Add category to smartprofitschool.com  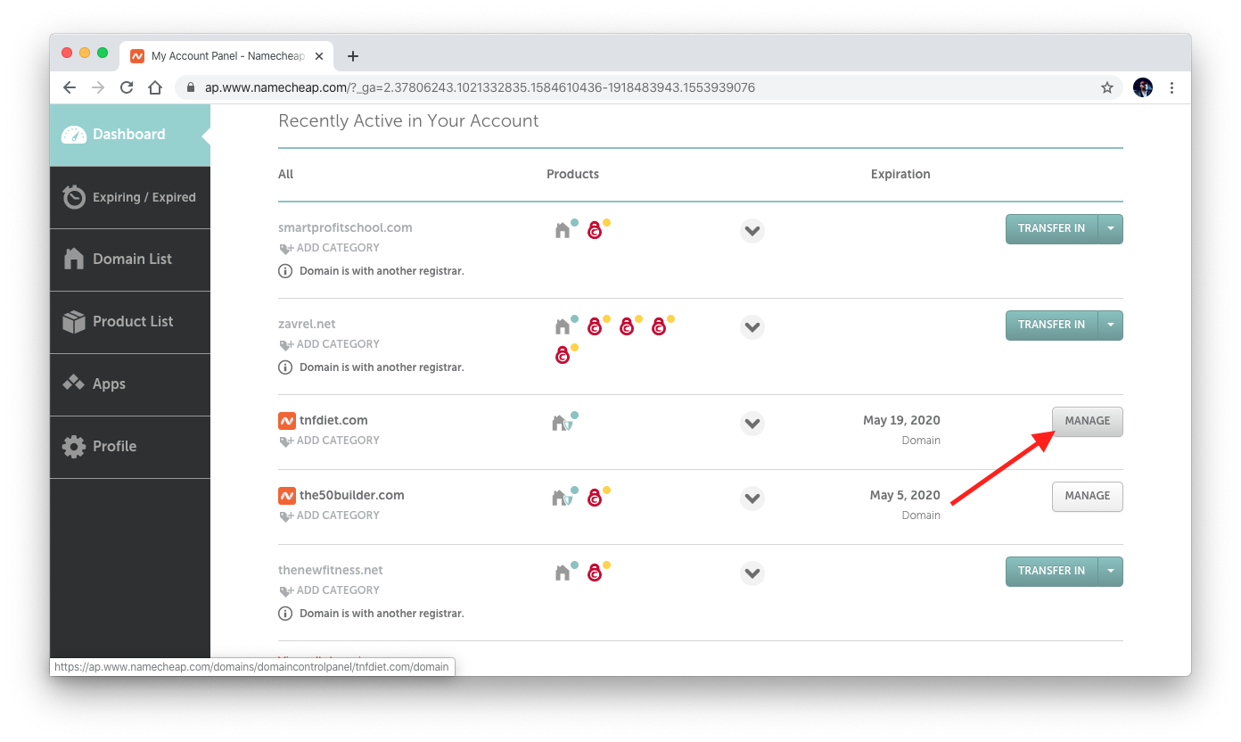click(329, 248)
